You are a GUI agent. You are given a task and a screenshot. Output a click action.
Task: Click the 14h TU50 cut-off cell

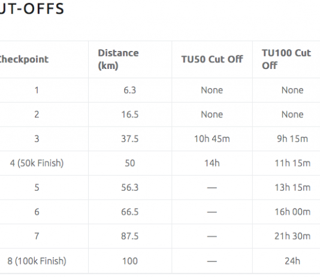tap(212, 163)
